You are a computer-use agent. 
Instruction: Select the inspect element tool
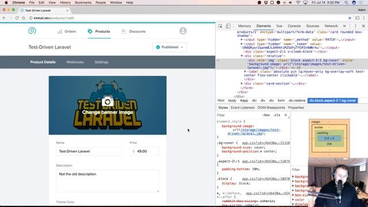tap(220, 26)
